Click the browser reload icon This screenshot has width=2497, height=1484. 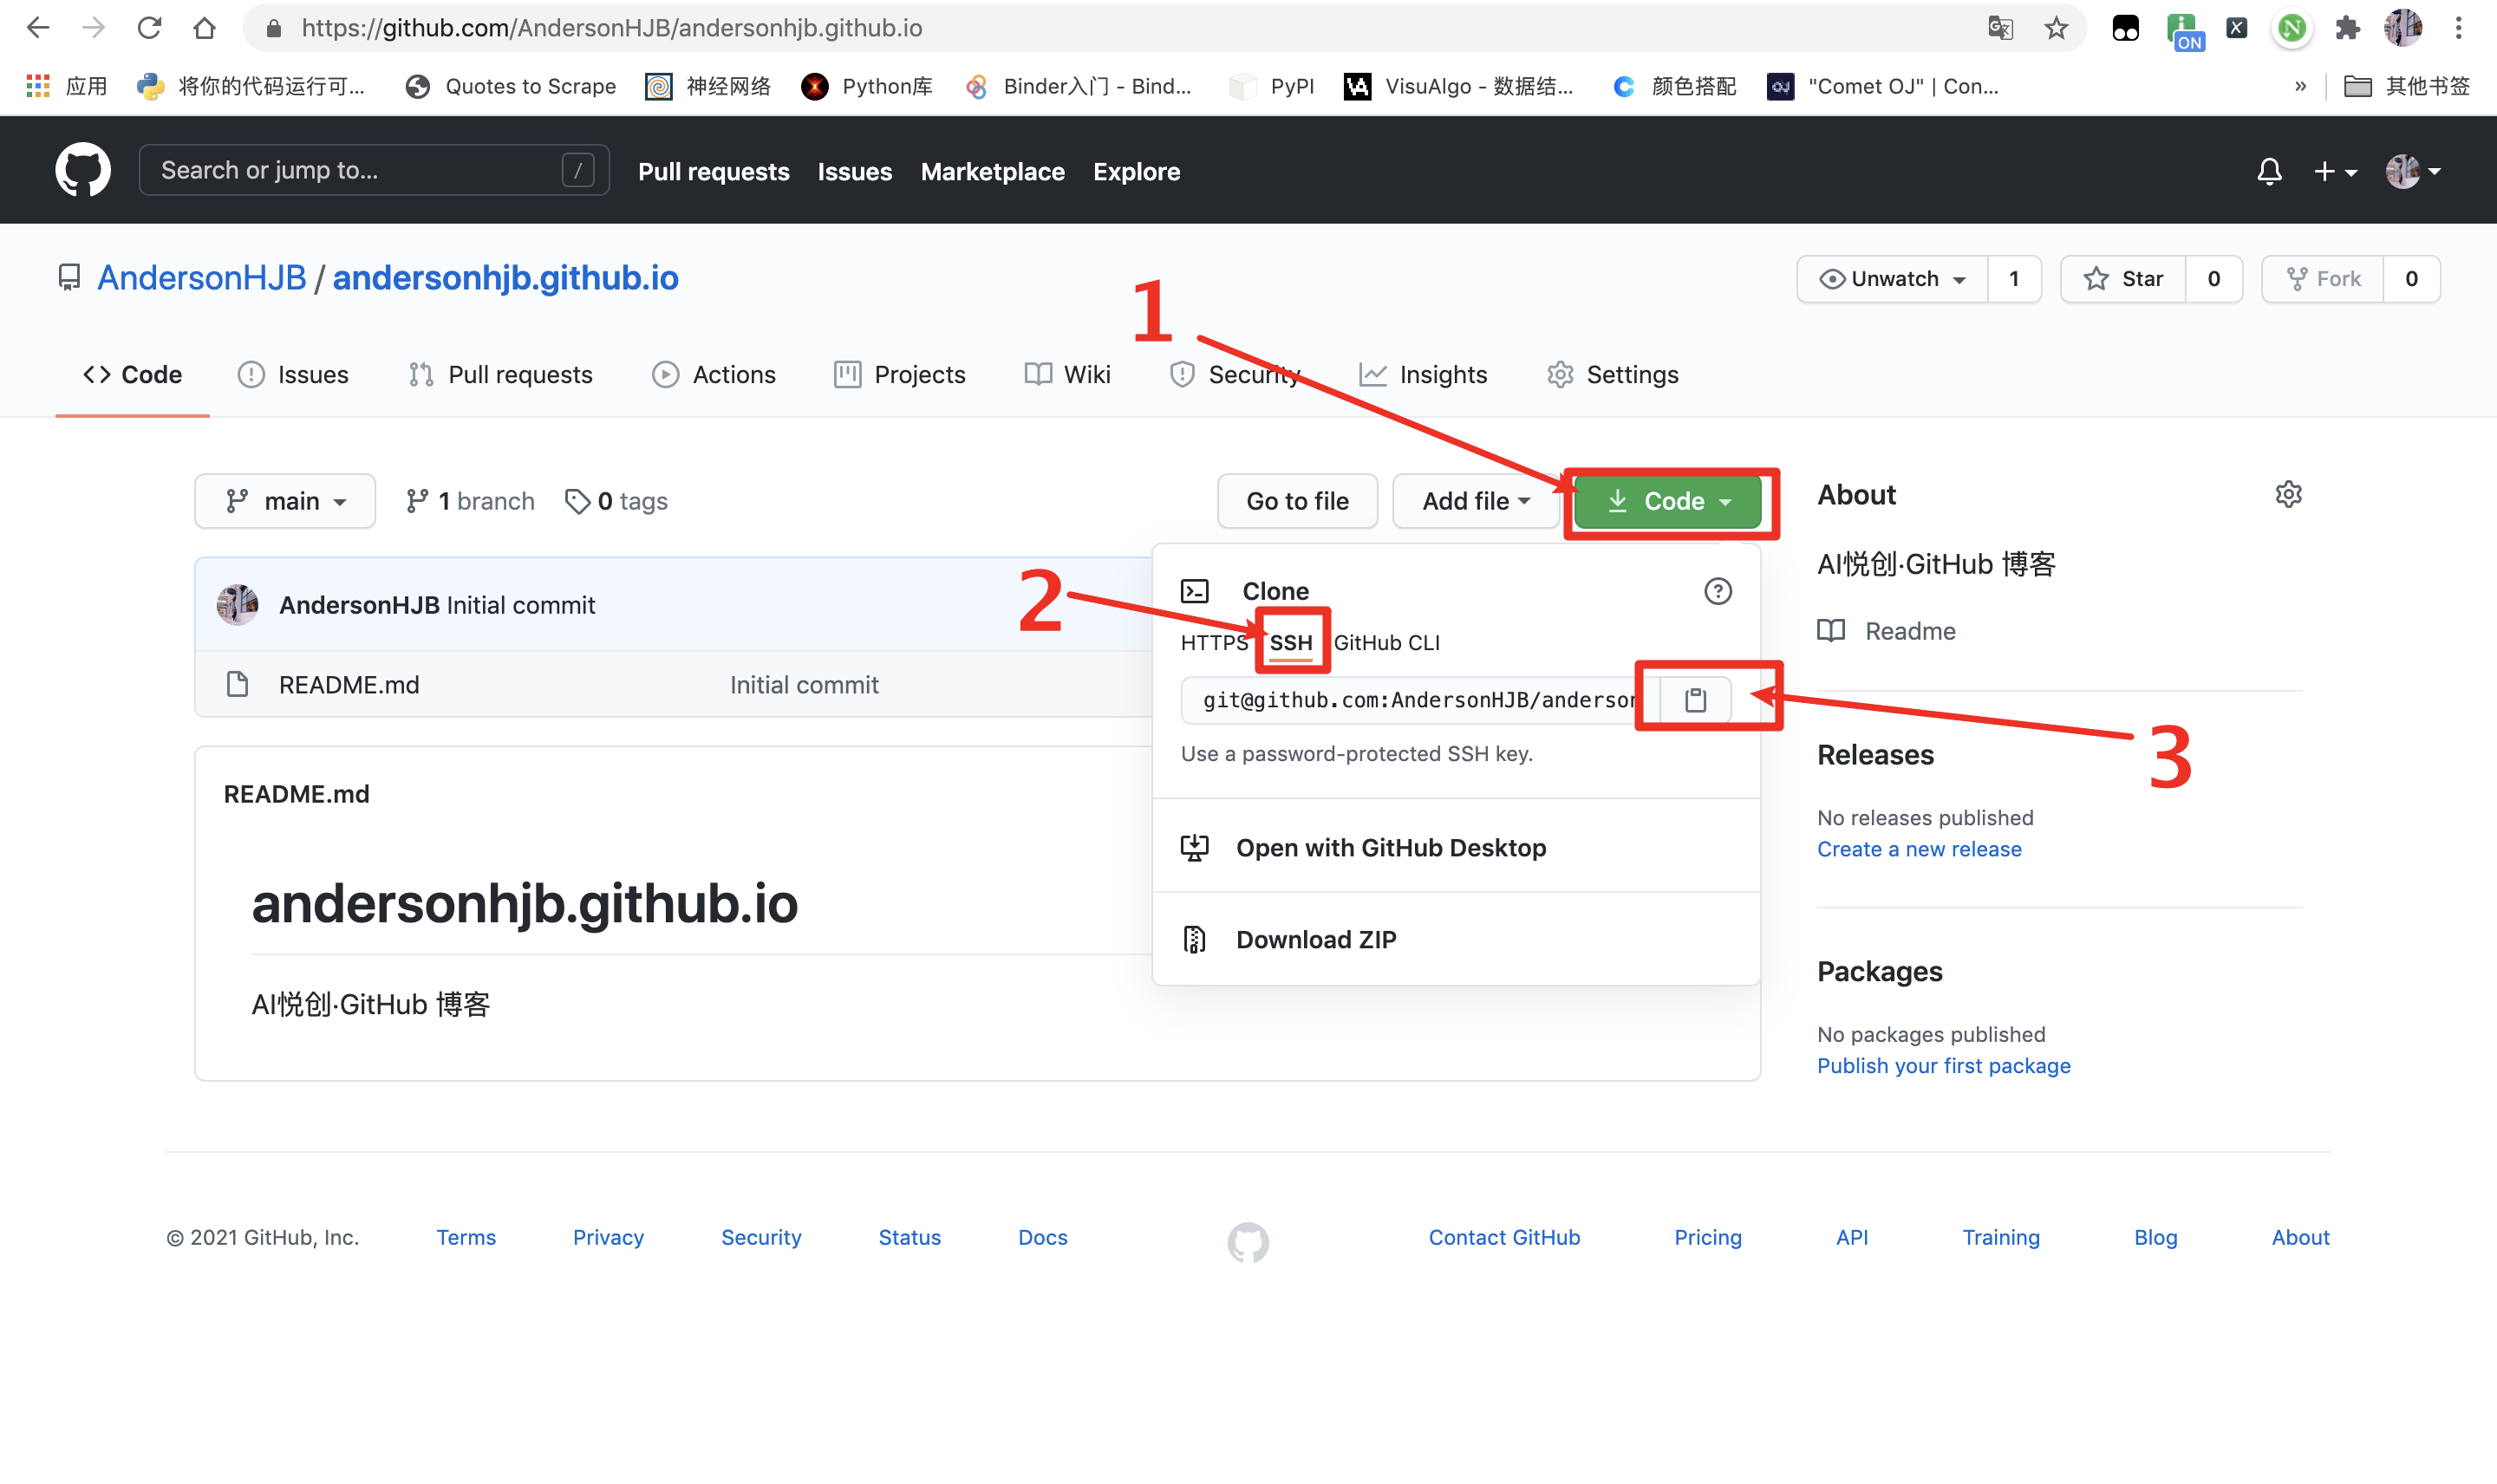click(149, 28)
